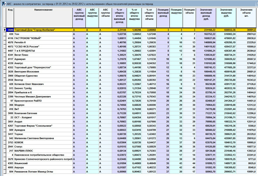This screenshot has width=258, height=176.
Task: Click "% от общего итога: объем" header
Action: click(x=149, y=18)
